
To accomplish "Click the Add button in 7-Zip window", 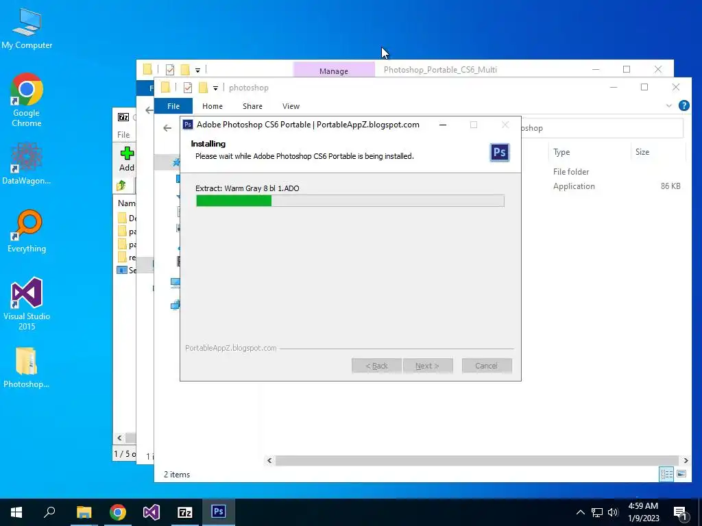I will coord(127,159).
